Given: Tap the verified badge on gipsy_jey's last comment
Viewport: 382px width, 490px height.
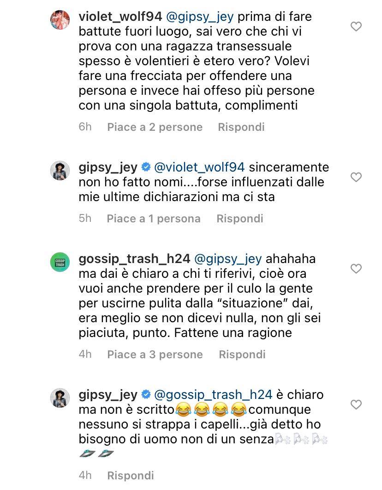Looking at the screenshot, I should (146, 394).
